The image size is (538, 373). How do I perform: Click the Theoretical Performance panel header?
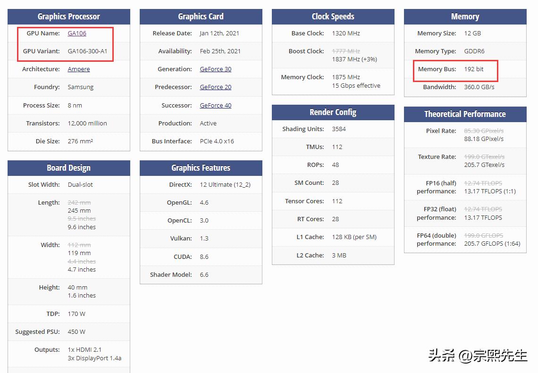(465, 114)
